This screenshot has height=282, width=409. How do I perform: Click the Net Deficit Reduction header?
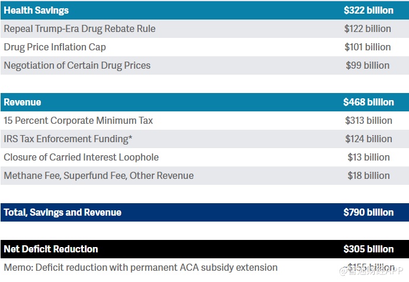[x=51, y=249]
